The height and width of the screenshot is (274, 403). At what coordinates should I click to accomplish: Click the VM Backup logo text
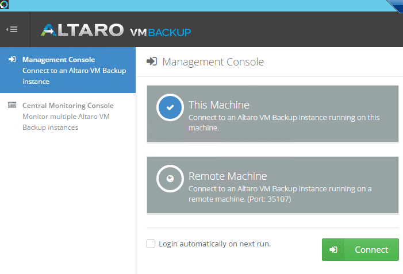tap(160, 32)
